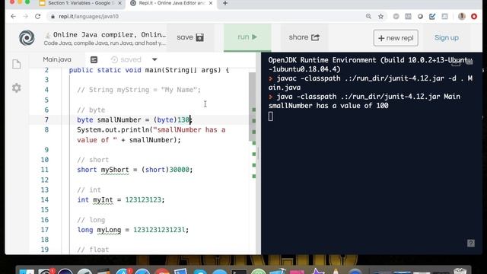The width and height of the screenshot is (487, 274).
Task: Click line number 14 in the gutter
Action: point(45,199)
